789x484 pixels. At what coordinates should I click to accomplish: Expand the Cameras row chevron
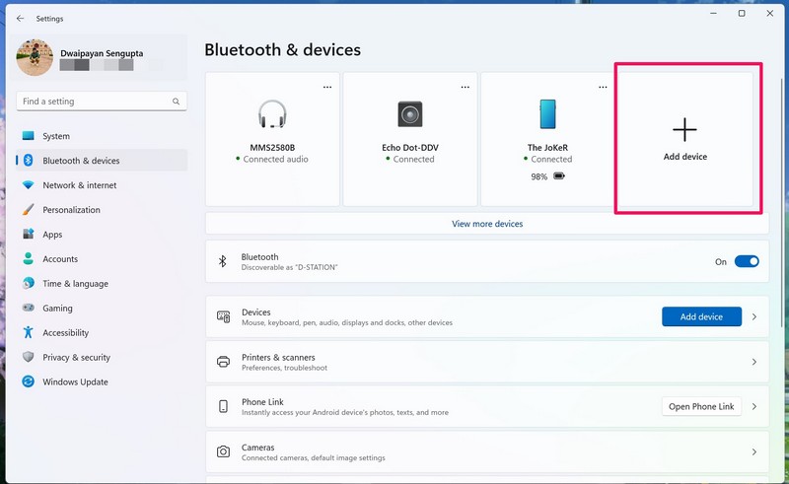pyautogui.click(x=754, y=451)
